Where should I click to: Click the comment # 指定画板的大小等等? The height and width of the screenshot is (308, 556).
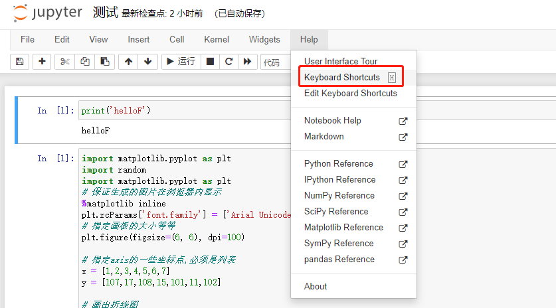(129, 226)
